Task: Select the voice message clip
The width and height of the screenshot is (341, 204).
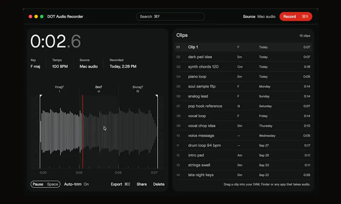Action: [243, 135]
